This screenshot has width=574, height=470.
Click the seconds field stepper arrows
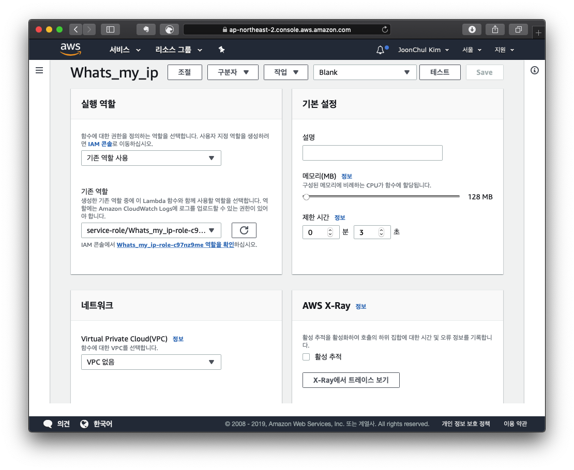click(x=381, y=232)
